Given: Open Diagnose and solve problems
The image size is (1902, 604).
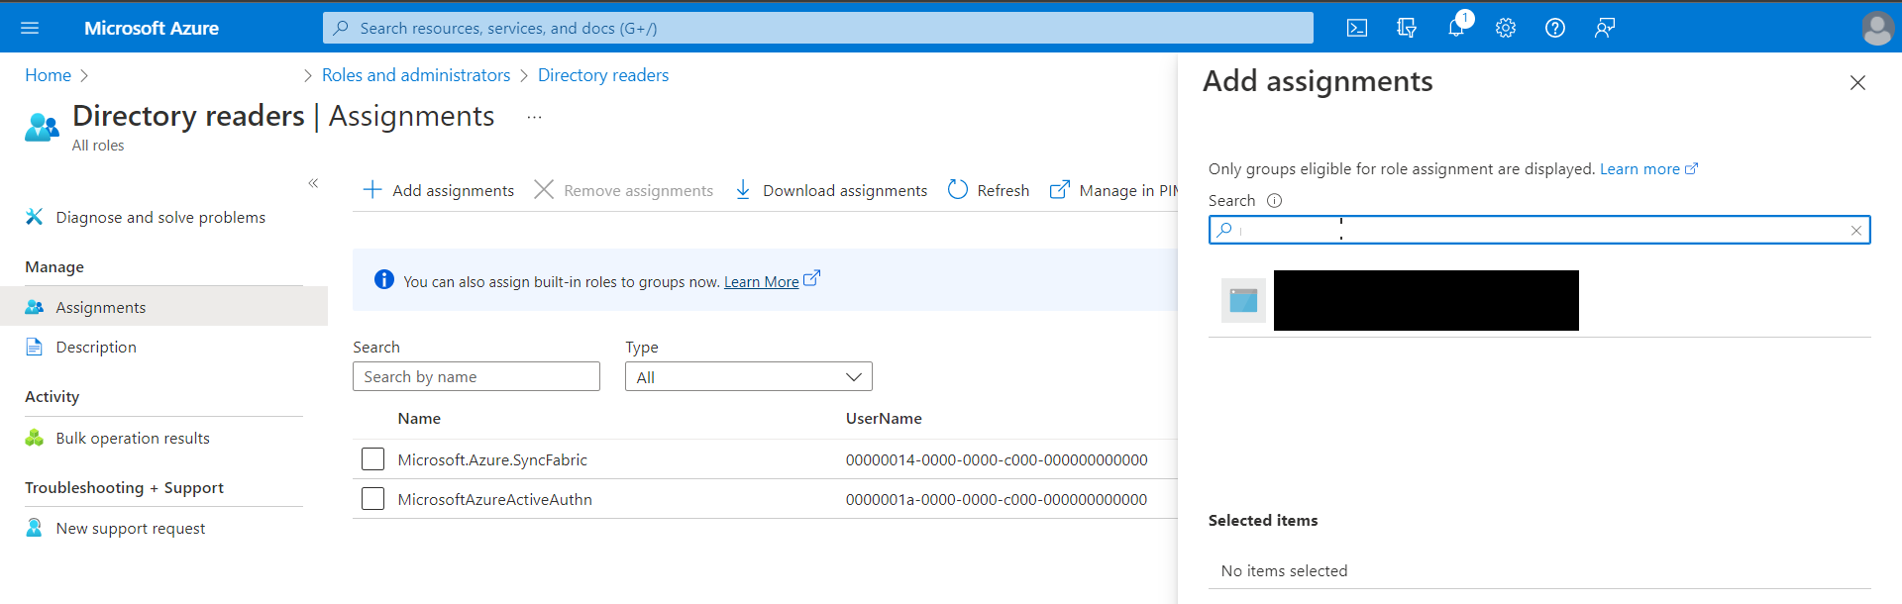Looking at the screenshot, I should click(x=160, y=217).
